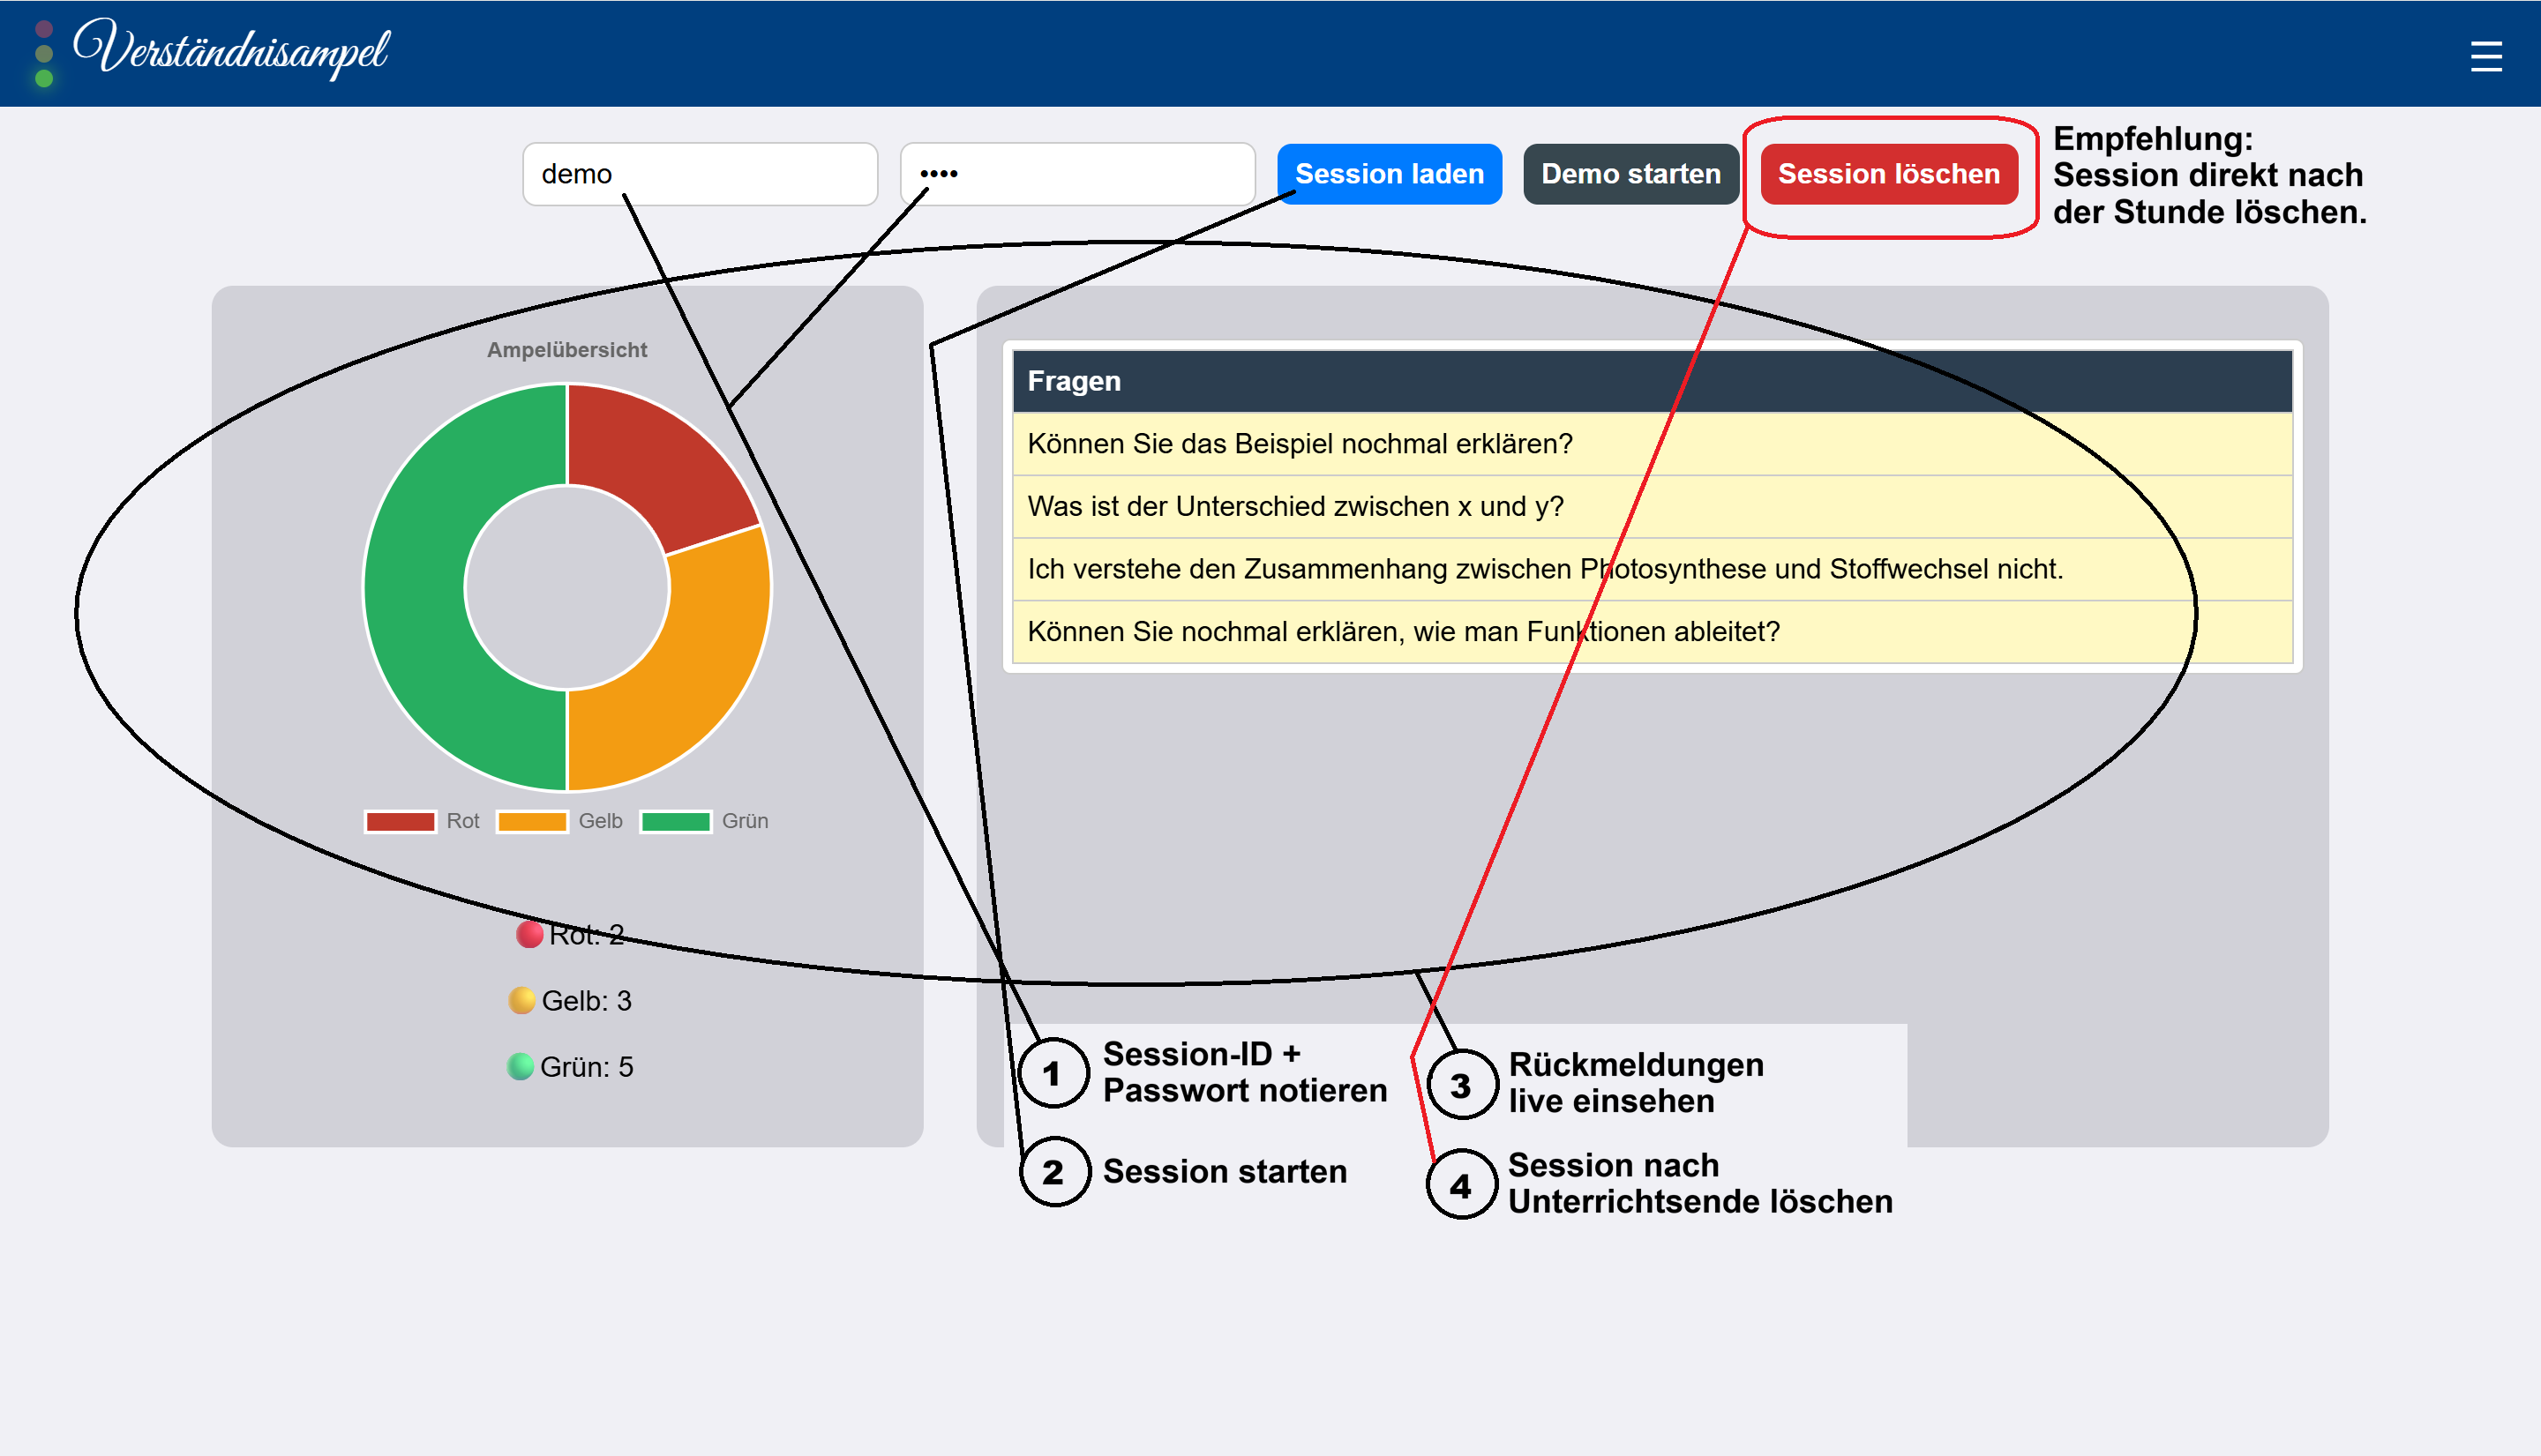Click the yellow dot next to Gelb: 3

(521, 1000)
